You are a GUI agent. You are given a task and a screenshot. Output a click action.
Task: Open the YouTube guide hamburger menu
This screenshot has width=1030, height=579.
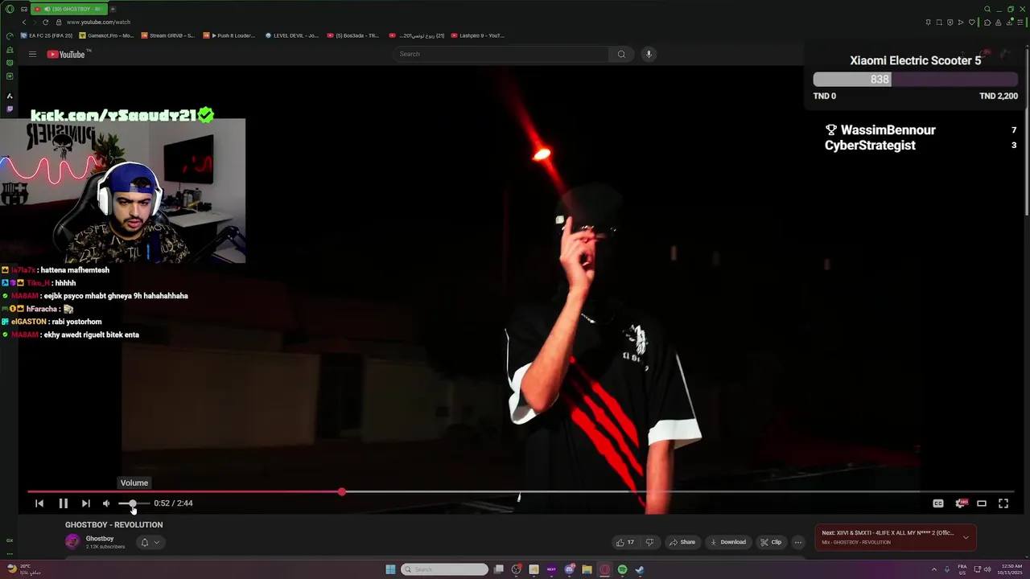32,54
